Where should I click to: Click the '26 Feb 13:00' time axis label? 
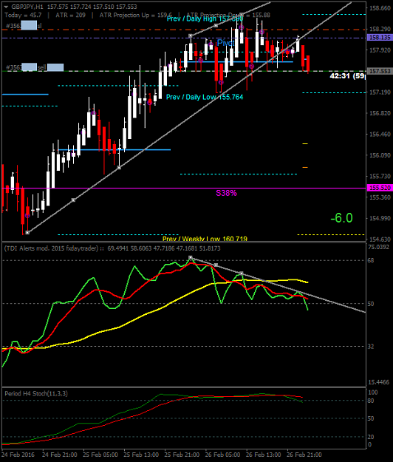point(263,455)
